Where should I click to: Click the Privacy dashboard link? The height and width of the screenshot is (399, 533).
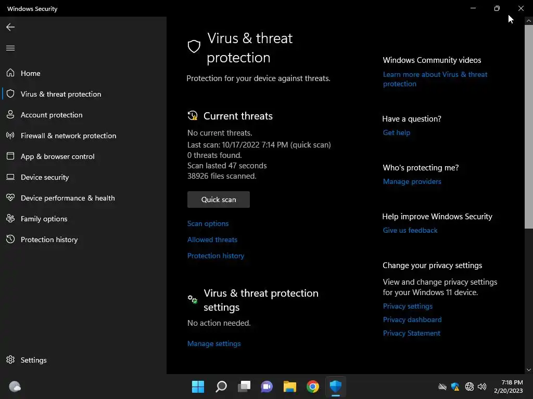click(x=412, y=320)
